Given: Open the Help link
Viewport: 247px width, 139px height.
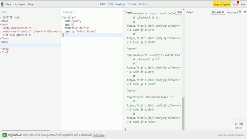Looking at the screenshot, I should click(x=243, y=5).
